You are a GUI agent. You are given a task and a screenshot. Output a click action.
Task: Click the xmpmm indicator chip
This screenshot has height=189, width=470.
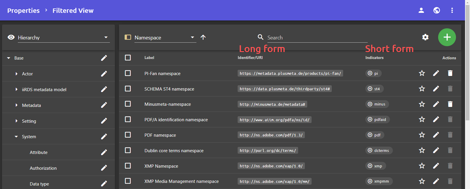point(379,181)
